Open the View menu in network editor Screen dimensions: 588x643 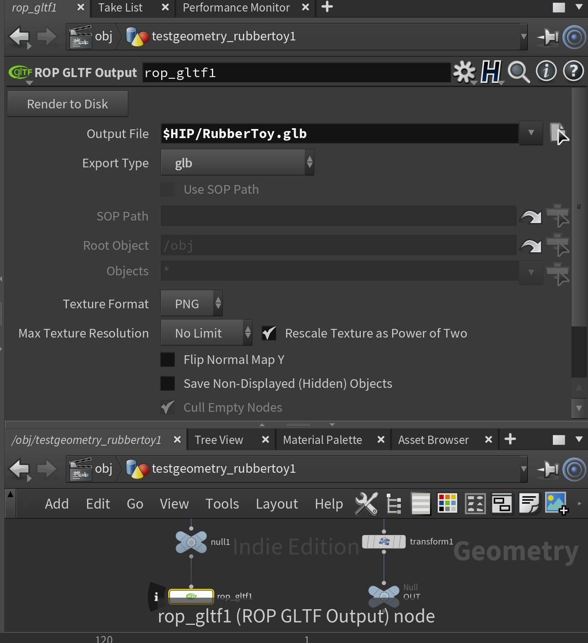(x=174, y=504)
